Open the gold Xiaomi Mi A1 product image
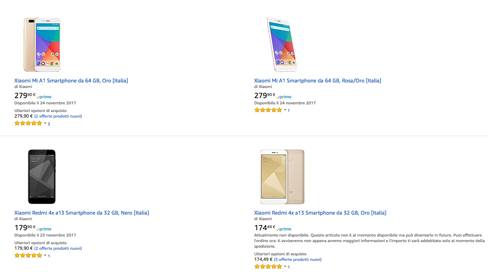Screen dimensions: 488x272 point(42,45)
